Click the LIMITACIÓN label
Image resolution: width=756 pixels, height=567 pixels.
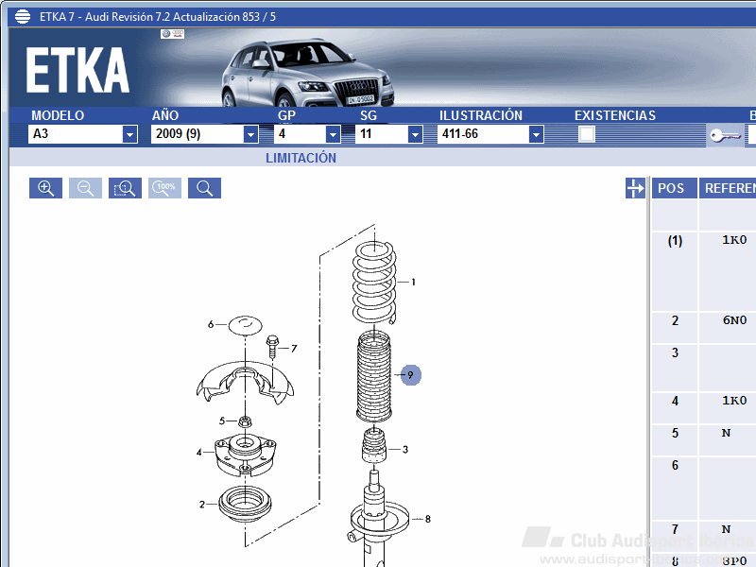pyautogui.click(x=301, y=158)
